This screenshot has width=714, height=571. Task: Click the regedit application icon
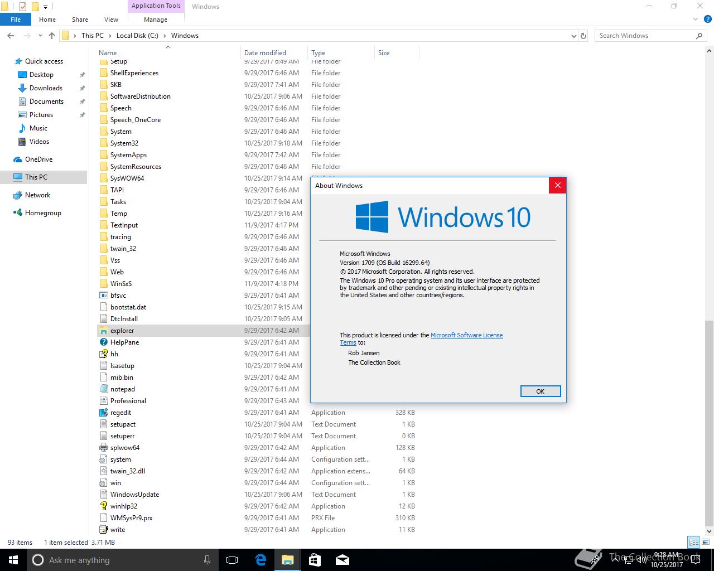pos(103,413)
